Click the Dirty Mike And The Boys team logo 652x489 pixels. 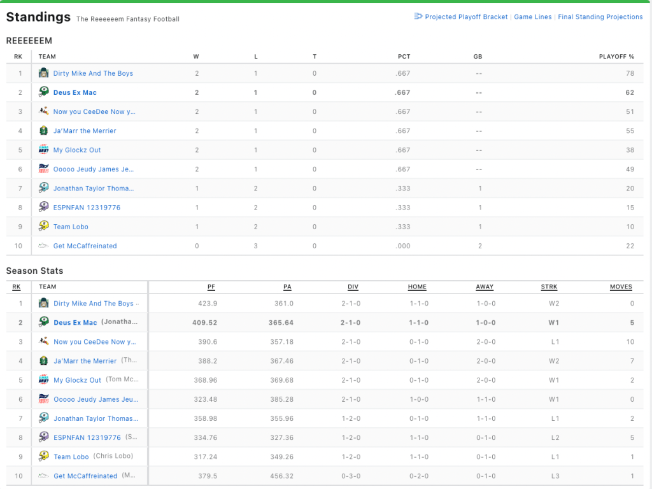coord(43,73)
